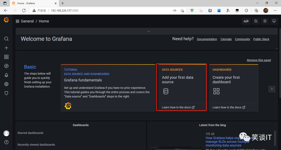Select the Home - Grafana browser tab

tap(34, 3)
